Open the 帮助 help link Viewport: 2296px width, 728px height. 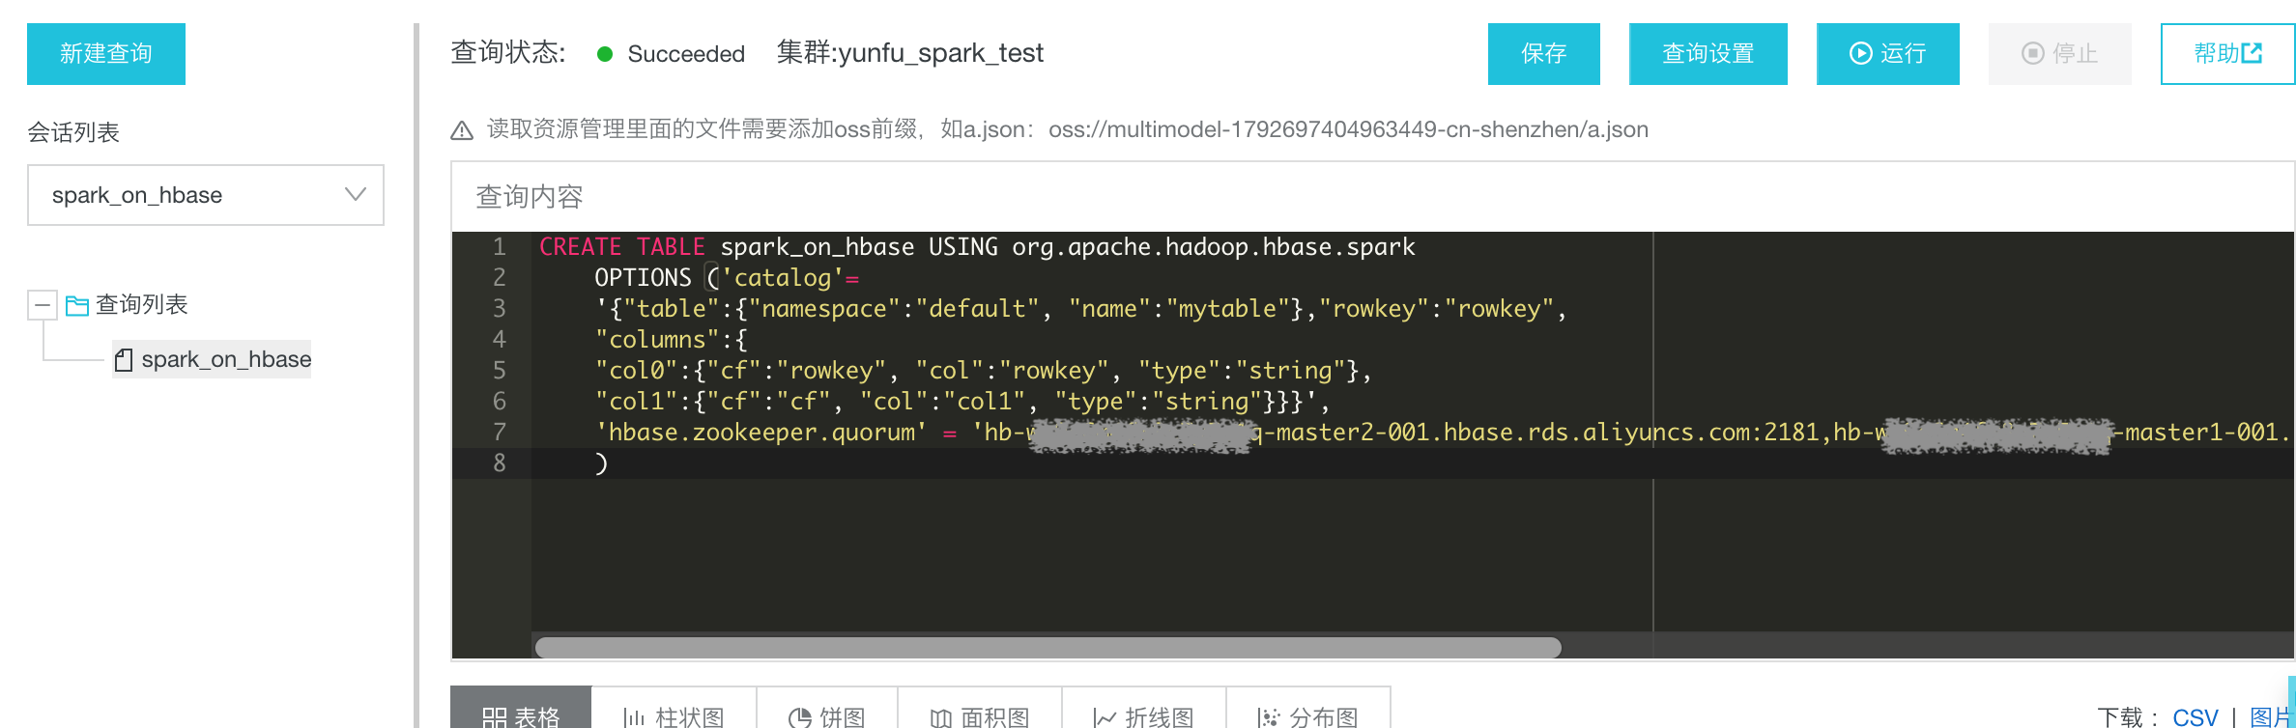[x=2227, y=54]
